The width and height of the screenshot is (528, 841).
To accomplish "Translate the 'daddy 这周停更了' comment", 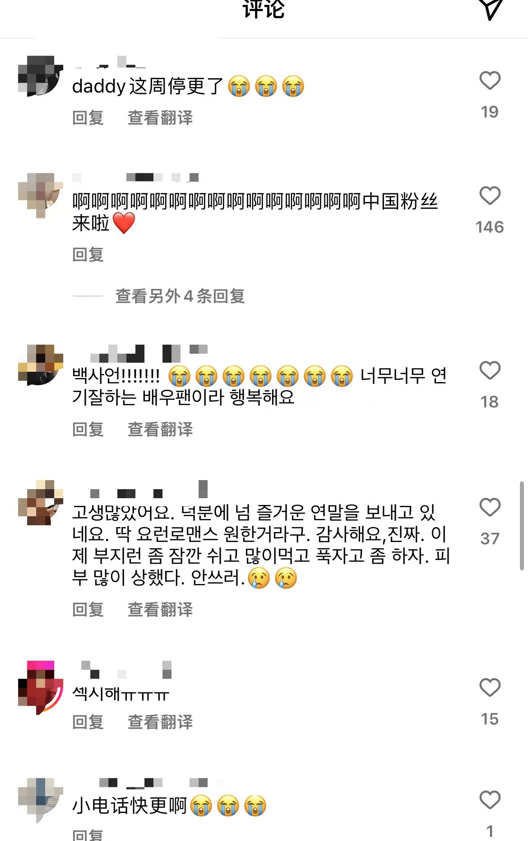I will coord(160,118).
